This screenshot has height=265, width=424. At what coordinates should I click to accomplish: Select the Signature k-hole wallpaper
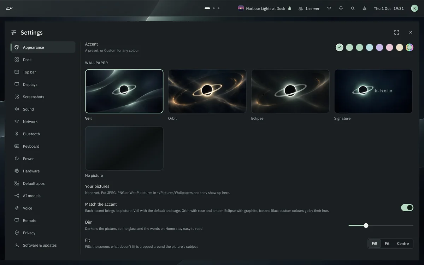[373, 91]
